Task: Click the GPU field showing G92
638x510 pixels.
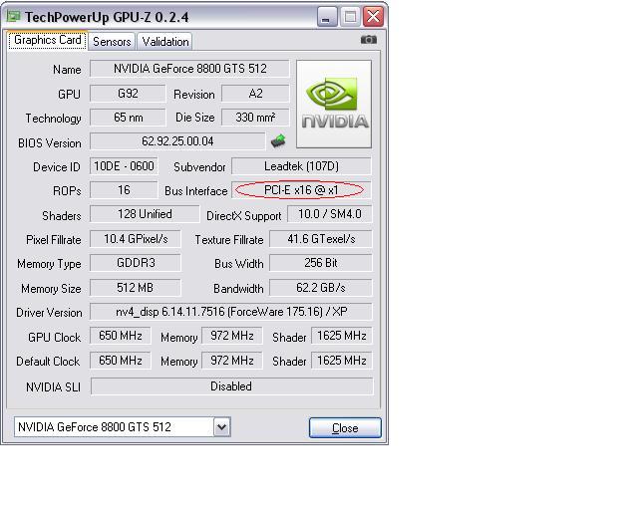Action: 128,94
